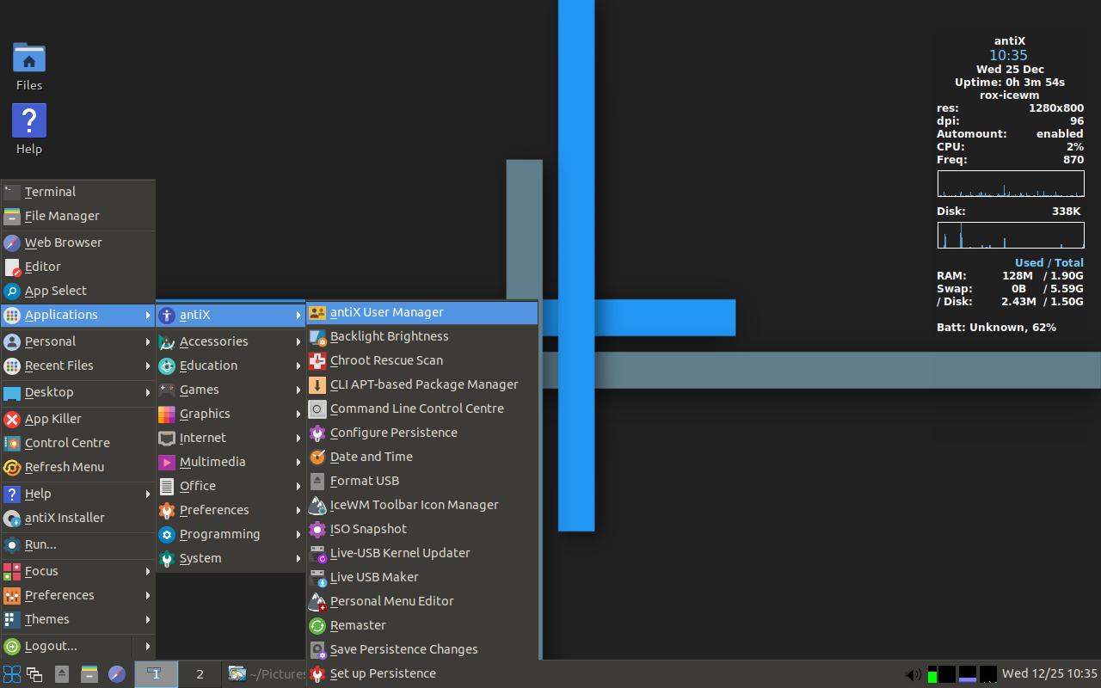The width and height of the screenshot is (1101, 688).
Task: Expand the Accessories category
Action: coord(231,341)
